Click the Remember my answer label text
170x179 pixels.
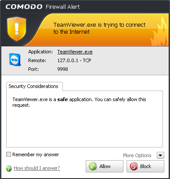(36, 154)
